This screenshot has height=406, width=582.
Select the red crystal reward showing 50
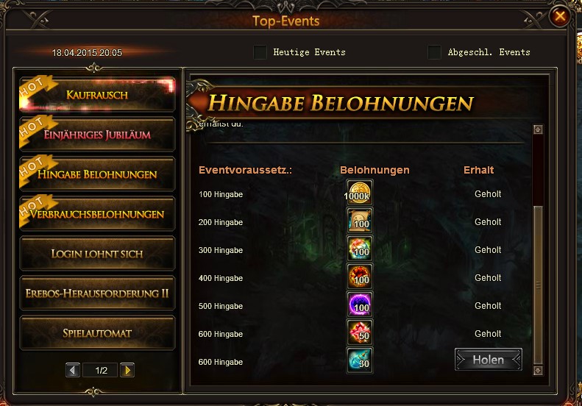point(359,332)
